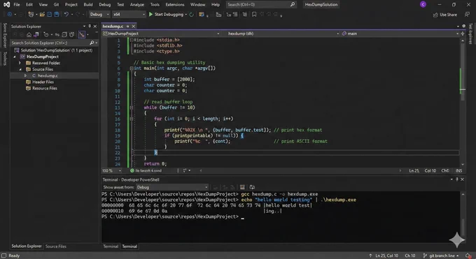
Task: Open the File menu
Action: [17, 5]
